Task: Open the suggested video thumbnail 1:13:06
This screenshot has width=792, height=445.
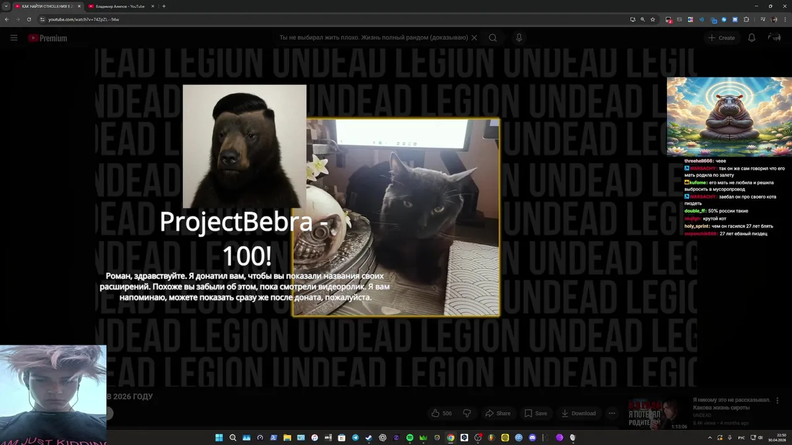Action: click(658, 413)
